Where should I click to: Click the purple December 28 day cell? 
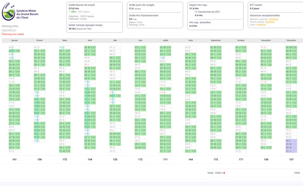291,141
